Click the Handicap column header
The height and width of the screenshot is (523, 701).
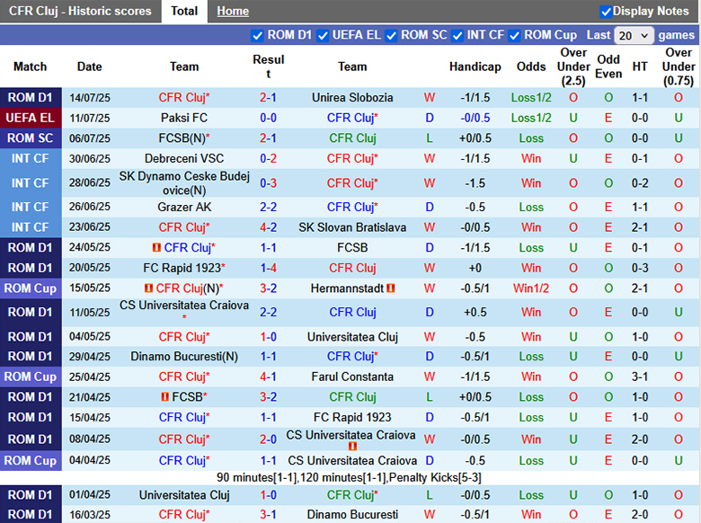(475, 66)
